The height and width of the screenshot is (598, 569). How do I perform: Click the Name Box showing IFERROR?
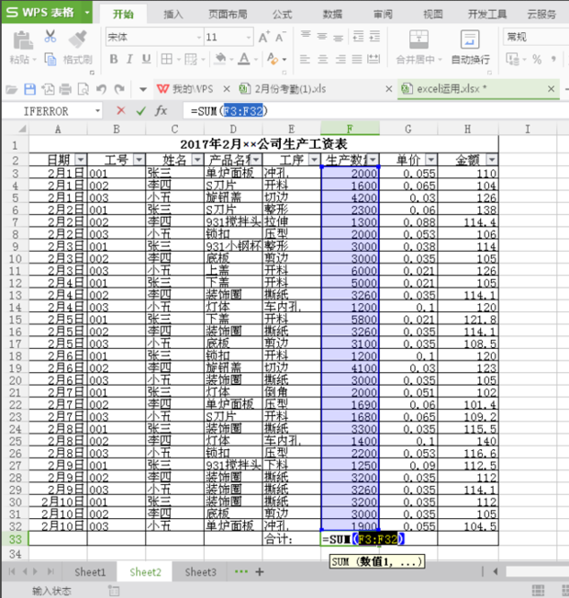50,110
